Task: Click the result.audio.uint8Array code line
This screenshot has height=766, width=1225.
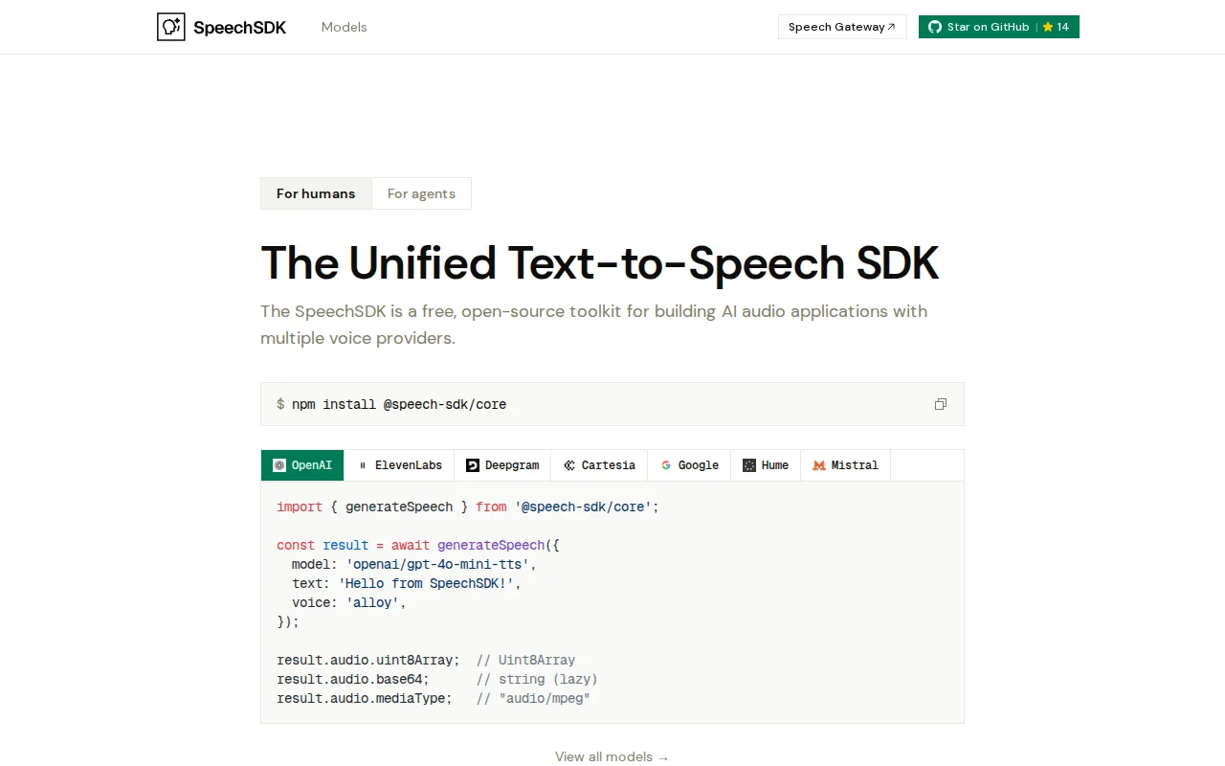Action: (426, 660)
